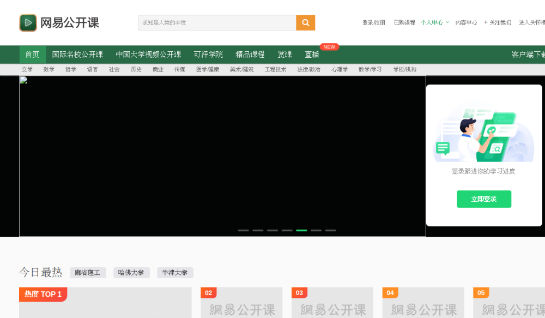Image resolution: width=545 pixels, height=318 pixels.
Task: Click the login illustration image
Action: [x=483, y=132]
